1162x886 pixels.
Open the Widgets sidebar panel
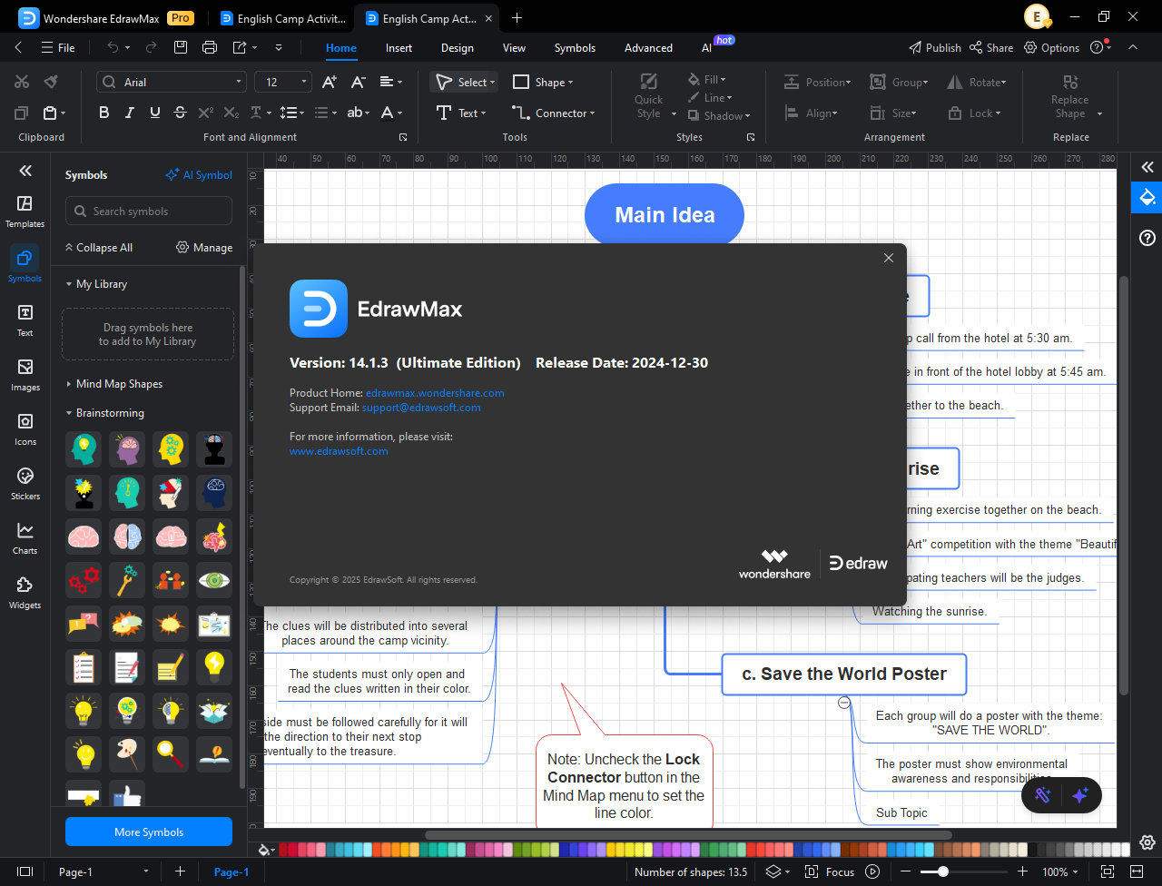pyautogui.click(x=25, y=593)
